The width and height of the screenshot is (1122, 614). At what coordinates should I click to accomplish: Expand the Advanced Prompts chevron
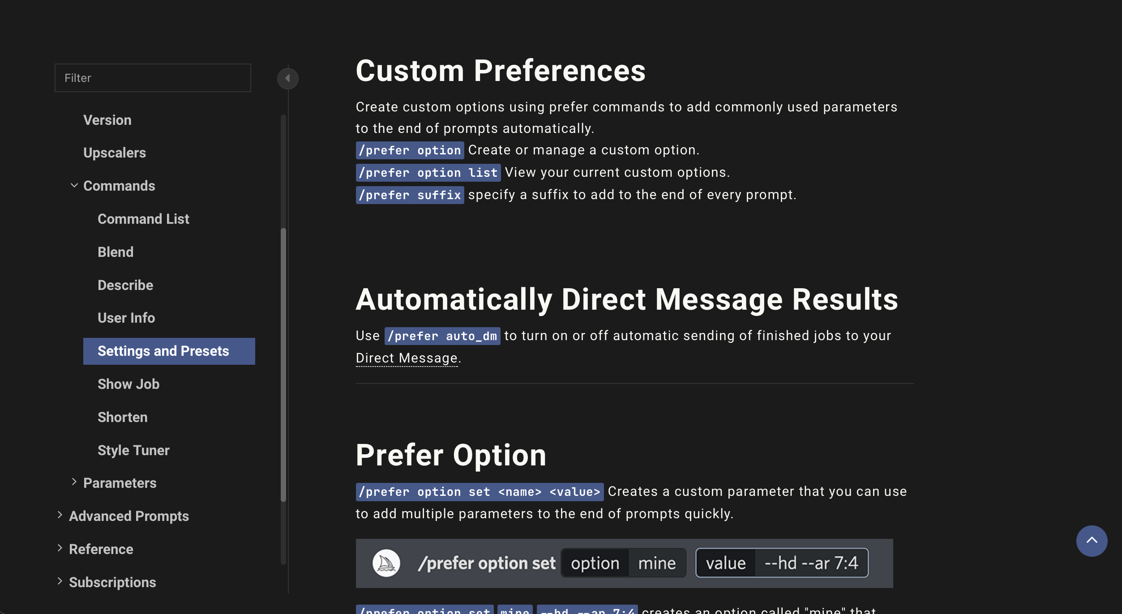pos(60,515)
